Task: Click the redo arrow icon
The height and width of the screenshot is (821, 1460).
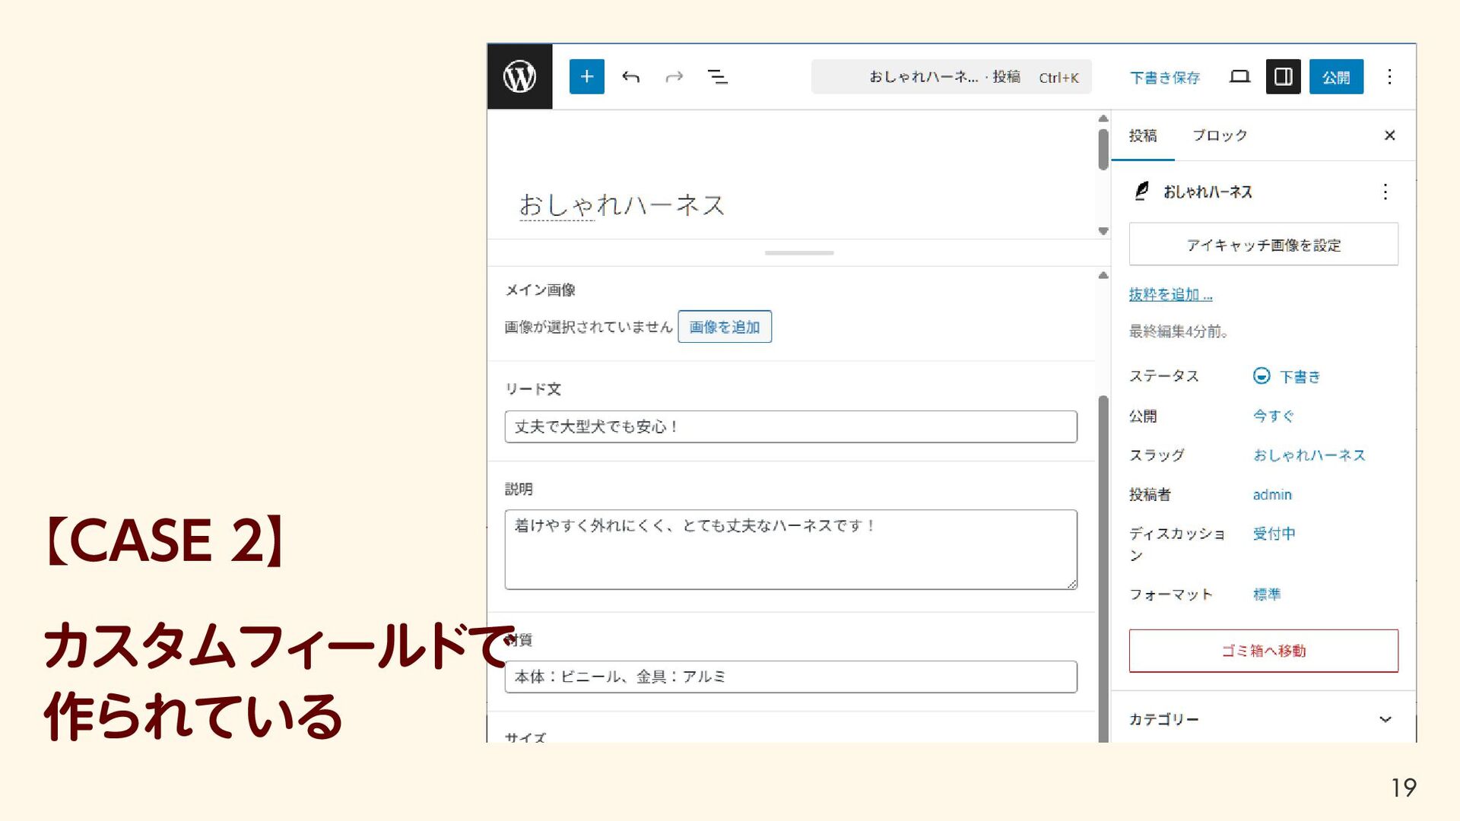Action: (674, 77)
